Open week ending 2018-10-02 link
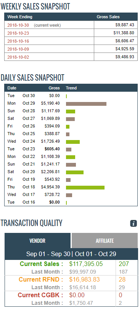The width and height of the screenshot is (140, 309). [x=18, y=57]
